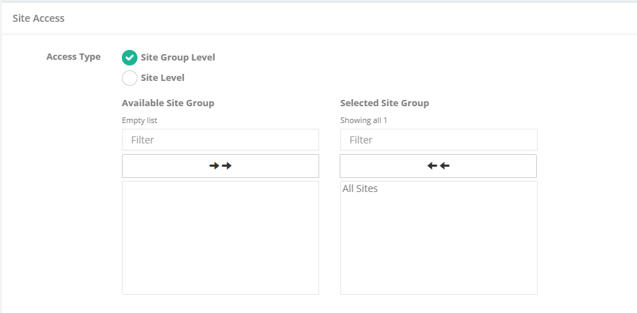Focus the Available Site Group filter field
The image size is (637, 313).
(x=221, y=139)
